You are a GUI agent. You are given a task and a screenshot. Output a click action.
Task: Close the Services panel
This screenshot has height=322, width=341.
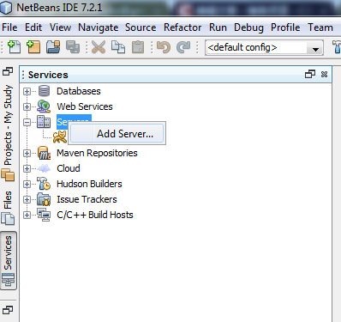tap(324, 75)
